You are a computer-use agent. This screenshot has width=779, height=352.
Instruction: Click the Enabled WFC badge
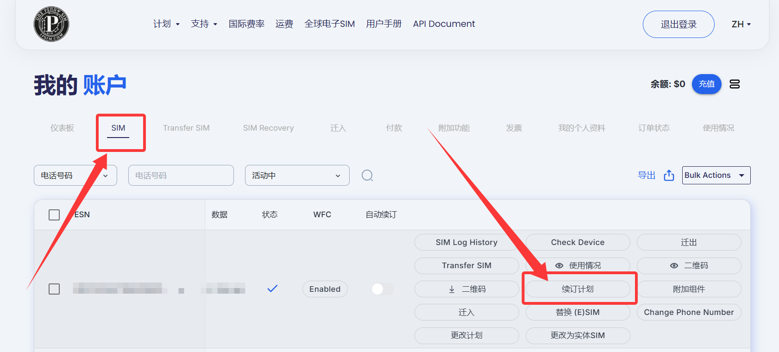(x=325, y=289)
